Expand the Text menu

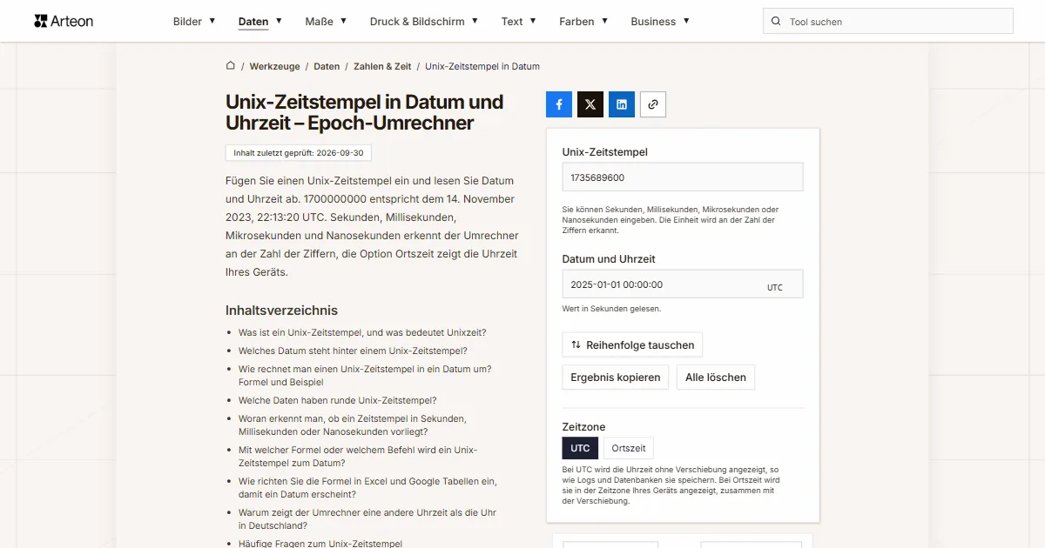519,21
